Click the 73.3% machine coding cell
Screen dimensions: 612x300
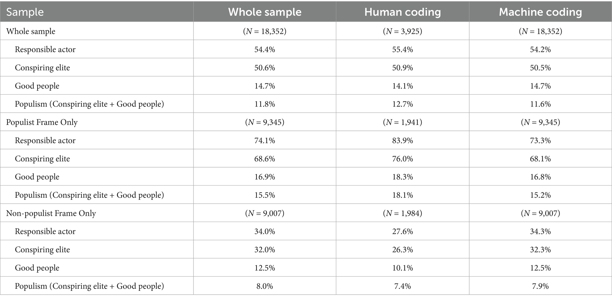540,140
